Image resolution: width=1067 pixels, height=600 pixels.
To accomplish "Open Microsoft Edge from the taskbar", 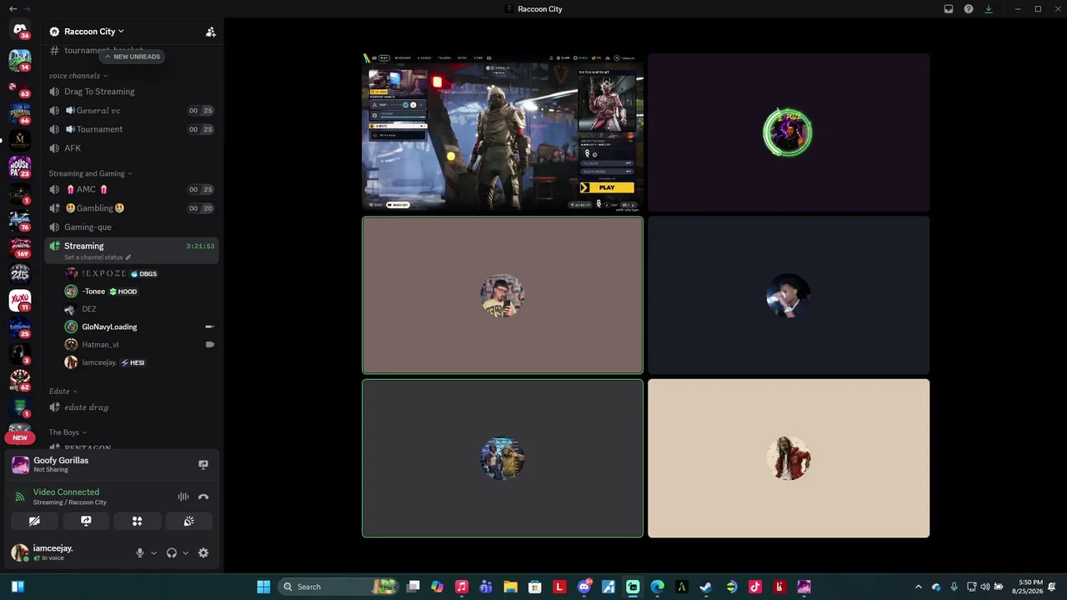I will coord(657,587).
